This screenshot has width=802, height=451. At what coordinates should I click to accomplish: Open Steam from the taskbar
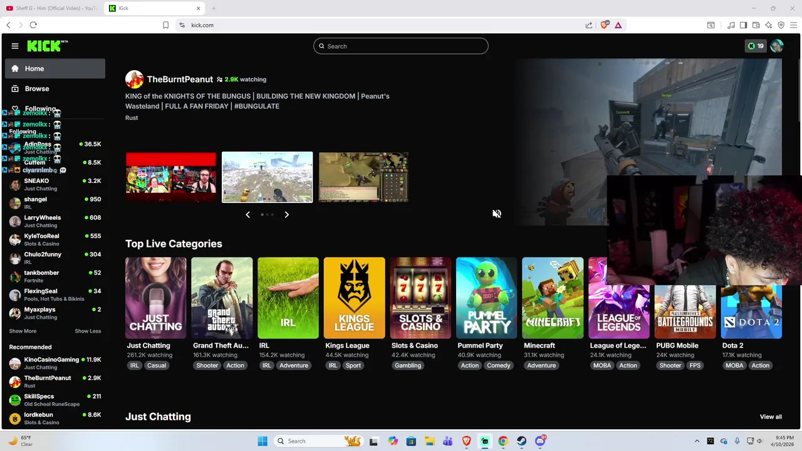click(521, 441)
